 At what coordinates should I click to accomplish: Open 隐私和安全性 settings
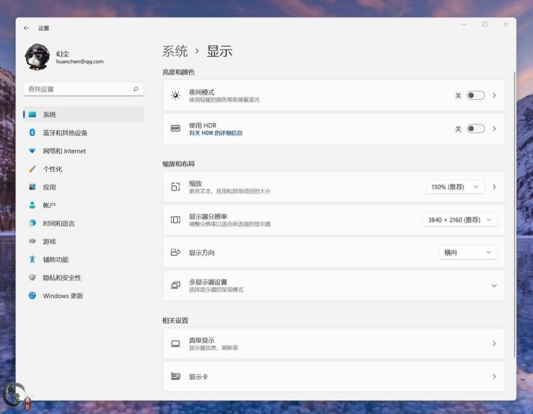(x=84, y=277)
